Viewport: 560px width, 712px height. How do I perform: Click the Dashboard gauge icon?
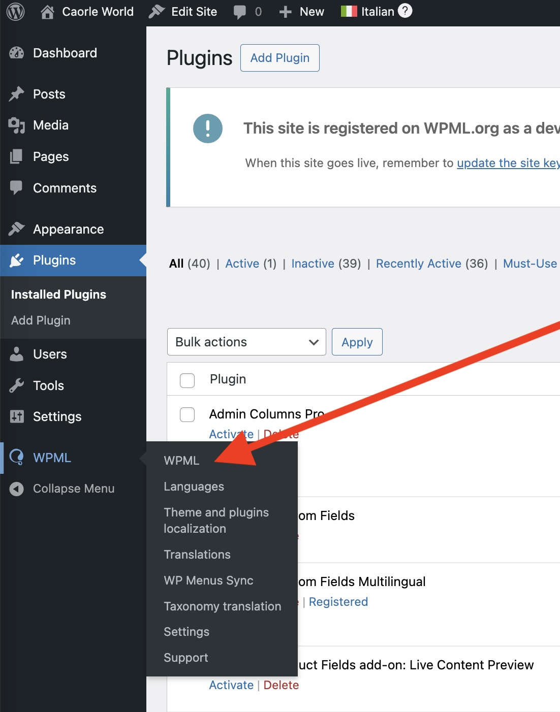tap(17, 53)
